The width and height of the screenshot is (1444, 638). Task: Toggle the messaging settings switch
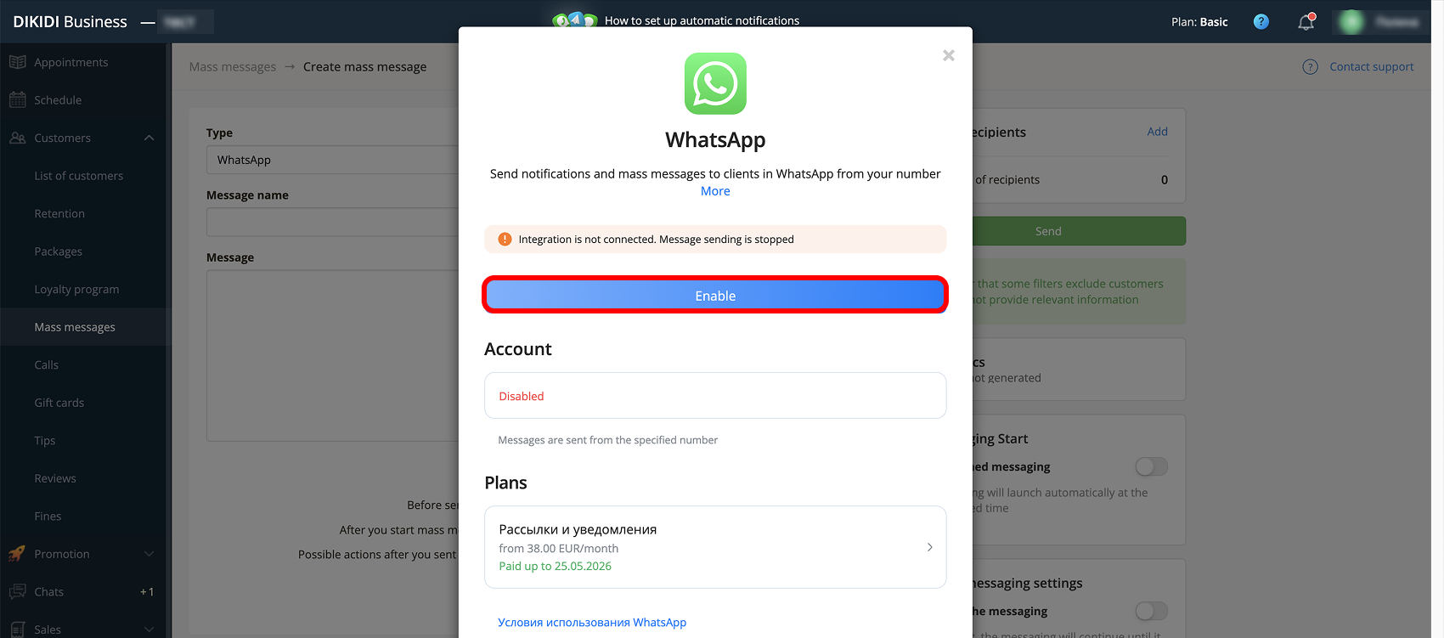pos(1152,611)
